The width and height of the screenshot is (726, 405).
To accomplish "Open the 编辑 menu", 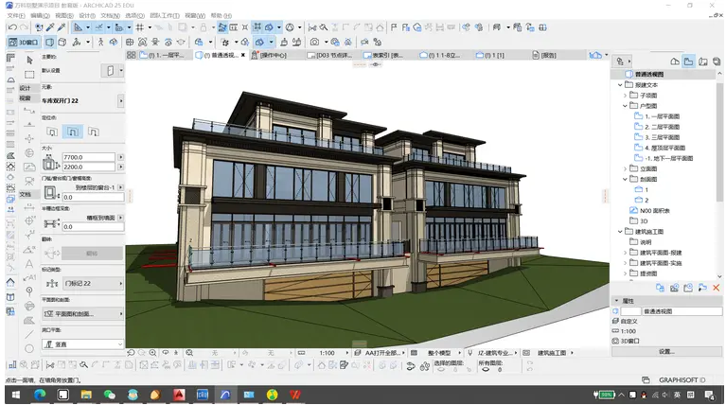I will tap(40, 16).
